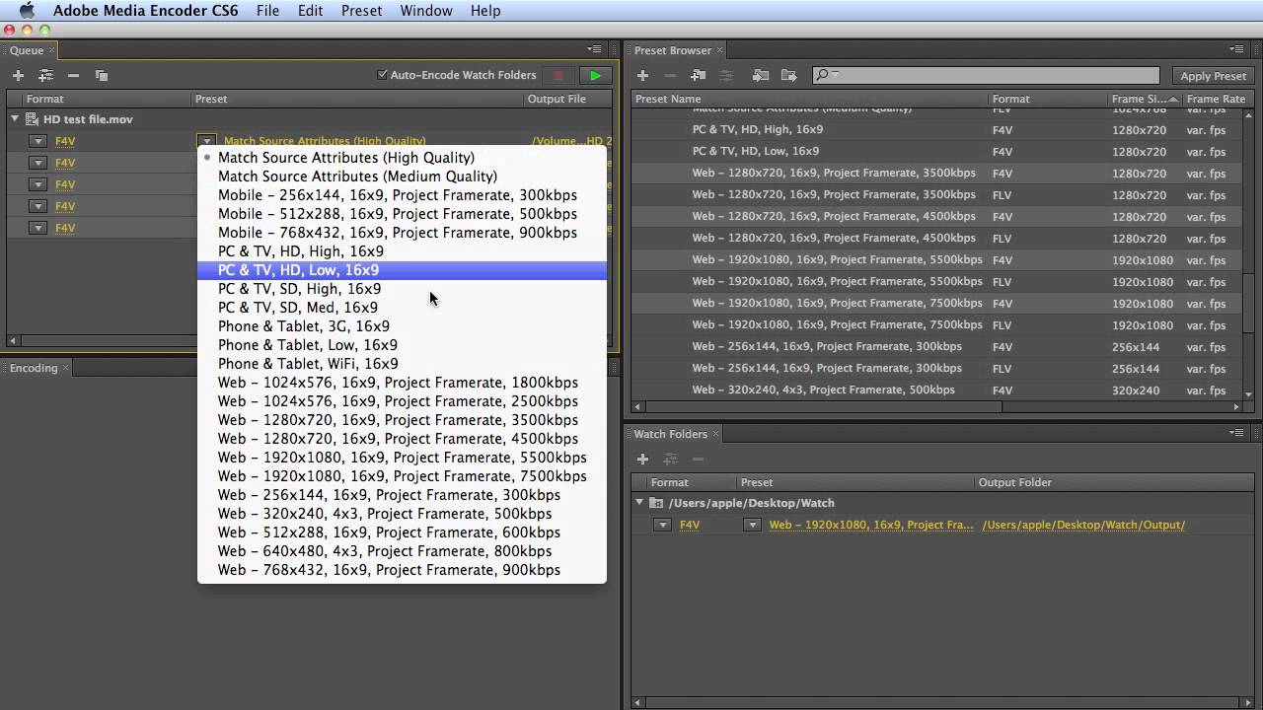Export presets icon in Preset Browser
1263x710 pixels.
[x=788, y=75]
